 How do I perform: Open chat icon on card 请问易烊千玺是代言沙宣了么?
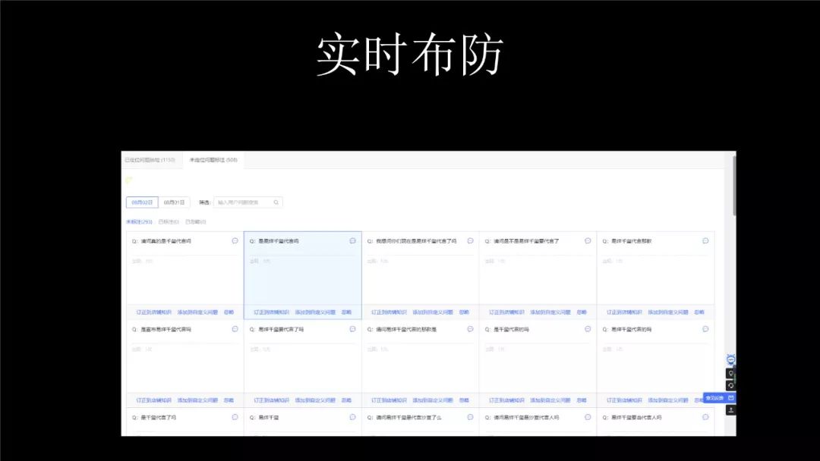470,417
